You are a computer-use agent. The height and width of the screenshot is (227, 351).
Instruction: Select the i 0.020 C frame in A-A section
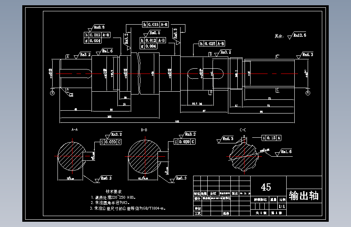click(111, 142)
